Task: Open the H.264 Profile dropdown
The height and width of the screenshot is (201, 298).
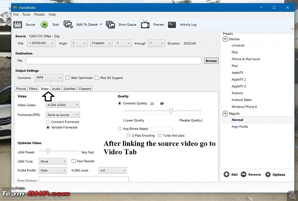Action: (x=53, y=170)
